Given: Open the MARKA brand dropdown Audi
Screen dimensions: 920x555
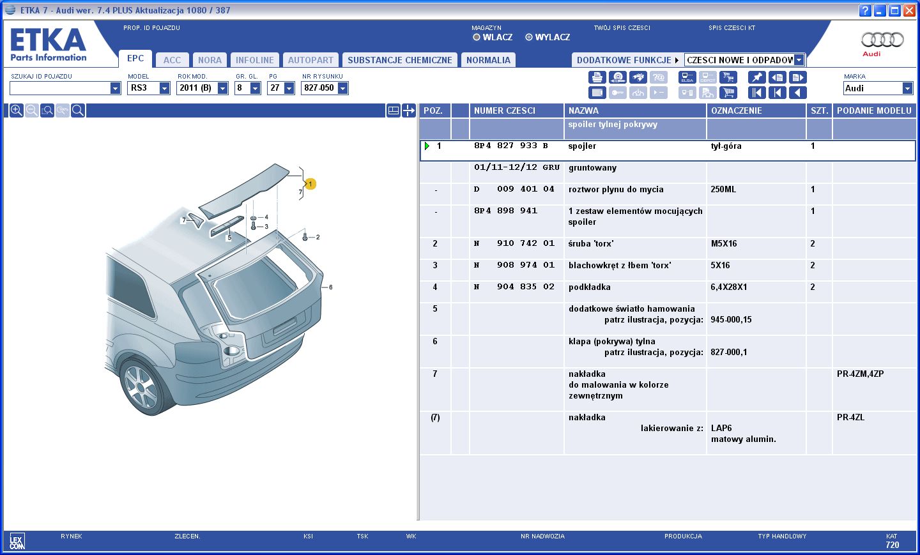Looking at the screenshot, I should tap(907, 88).
